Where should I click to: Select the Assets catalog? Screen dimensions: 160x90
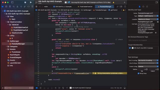pyautogui.click(x=12, y=60)
